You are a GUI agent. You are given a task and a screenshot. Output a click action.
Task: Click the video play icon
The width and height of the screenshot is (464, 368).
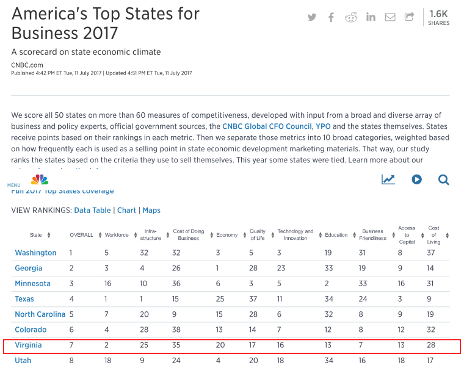click(x=416, y=179)
